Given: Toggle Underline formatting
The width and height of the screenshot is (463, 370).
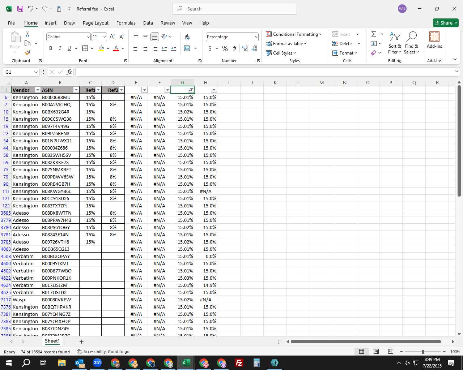Looking at the screenshot, I should (69, 48).
